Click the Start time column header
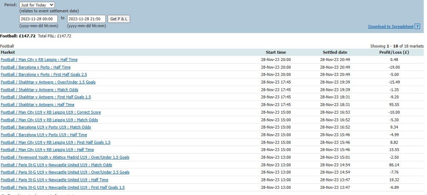The height and width of the screenshot is (195, 427). pos(276,52)
